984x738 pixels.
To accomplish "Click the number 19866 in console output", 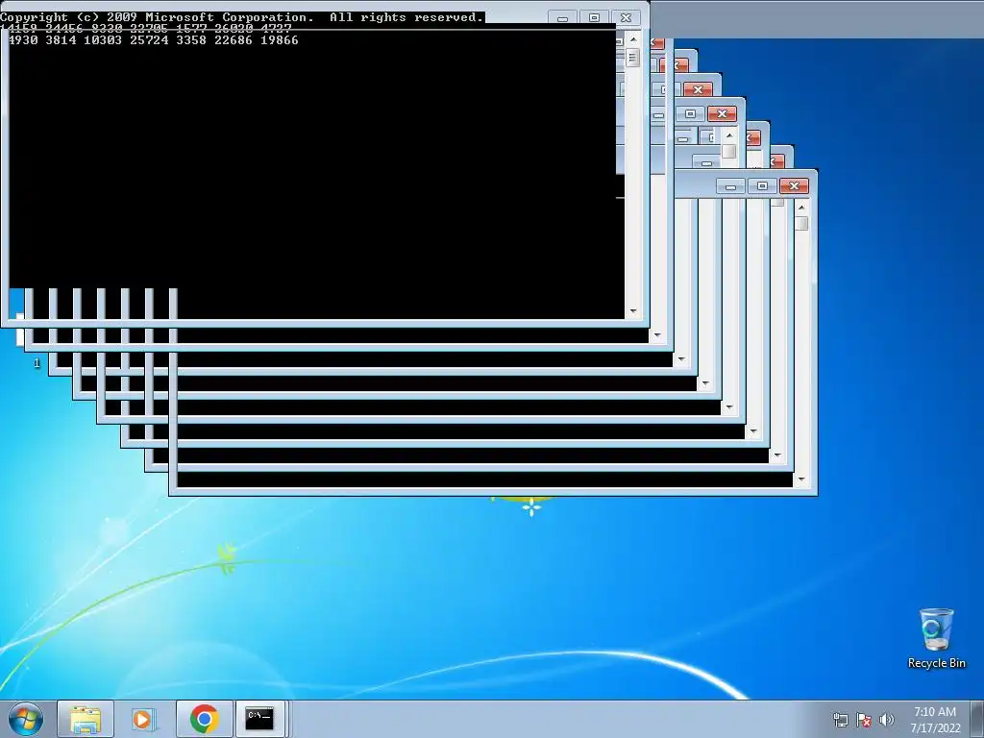I will point(280,40).
